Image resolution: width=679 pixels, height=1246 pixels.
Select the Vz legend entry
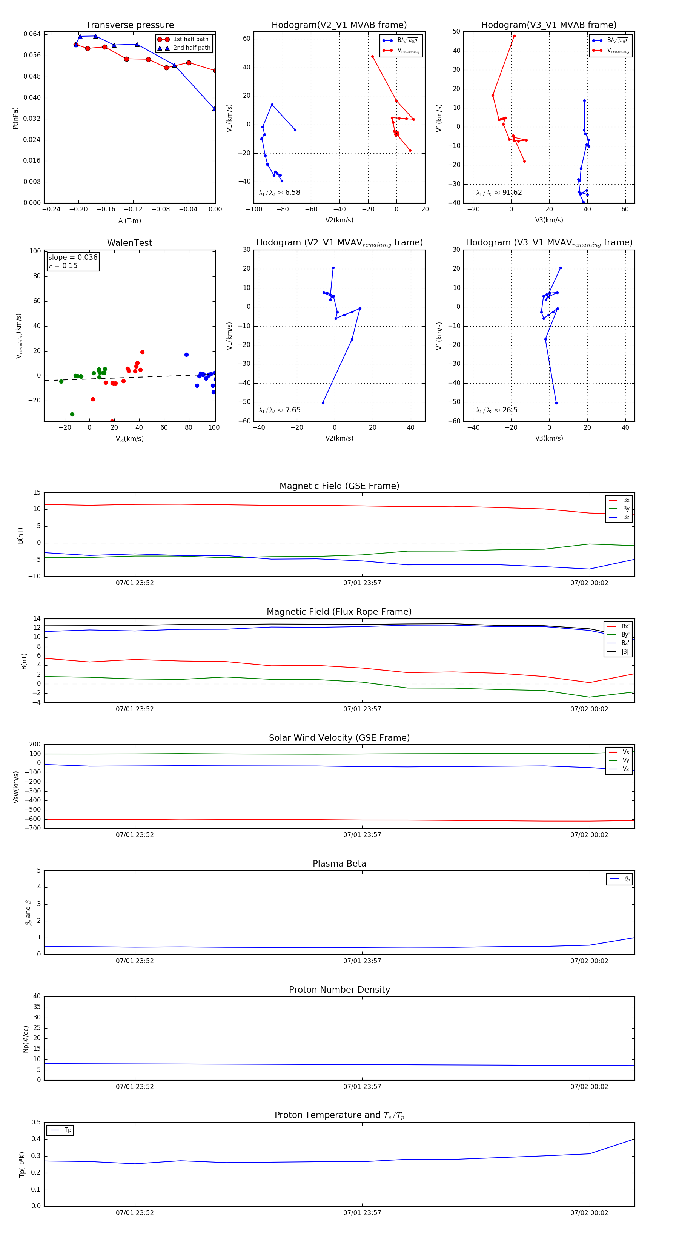pyautogui.click(x=619, y=769)
